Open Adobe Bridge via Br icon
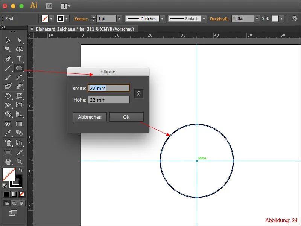Screen dimensions: 301x226 (x=49, y=6)
